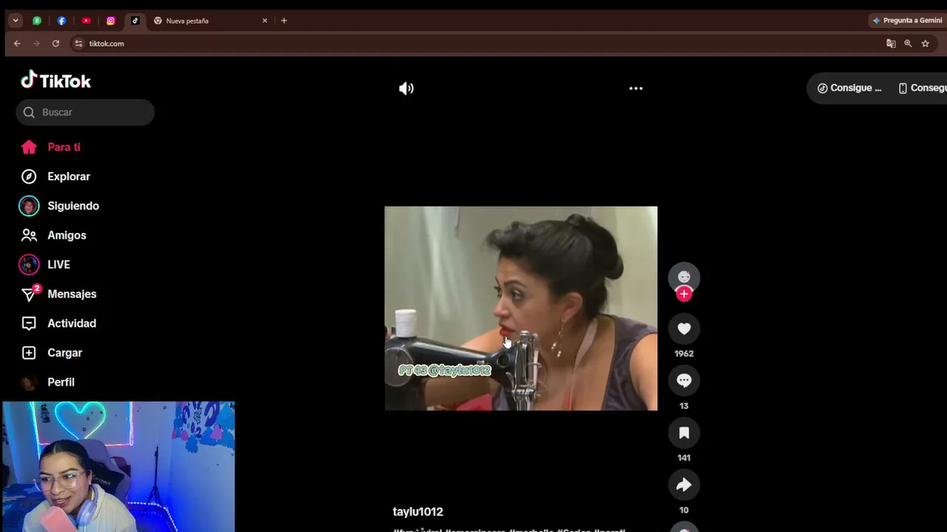Screen dimensions: 947x532
Task: Click the 1962 likes count
Action: pos(684,354)
